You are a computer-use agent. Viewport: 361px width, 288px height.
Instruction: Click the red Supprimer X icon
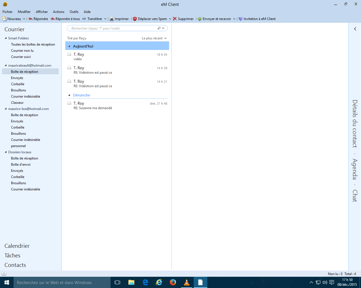tap(175, 19)
